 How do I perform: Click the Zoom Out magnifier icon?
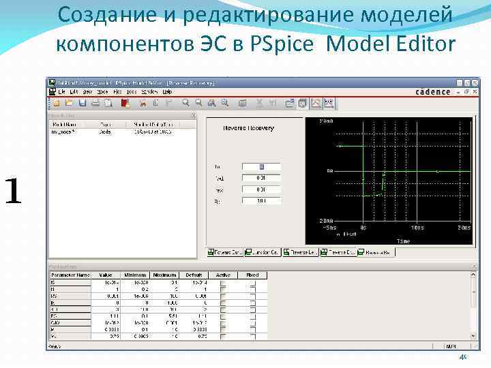[199, 103]
